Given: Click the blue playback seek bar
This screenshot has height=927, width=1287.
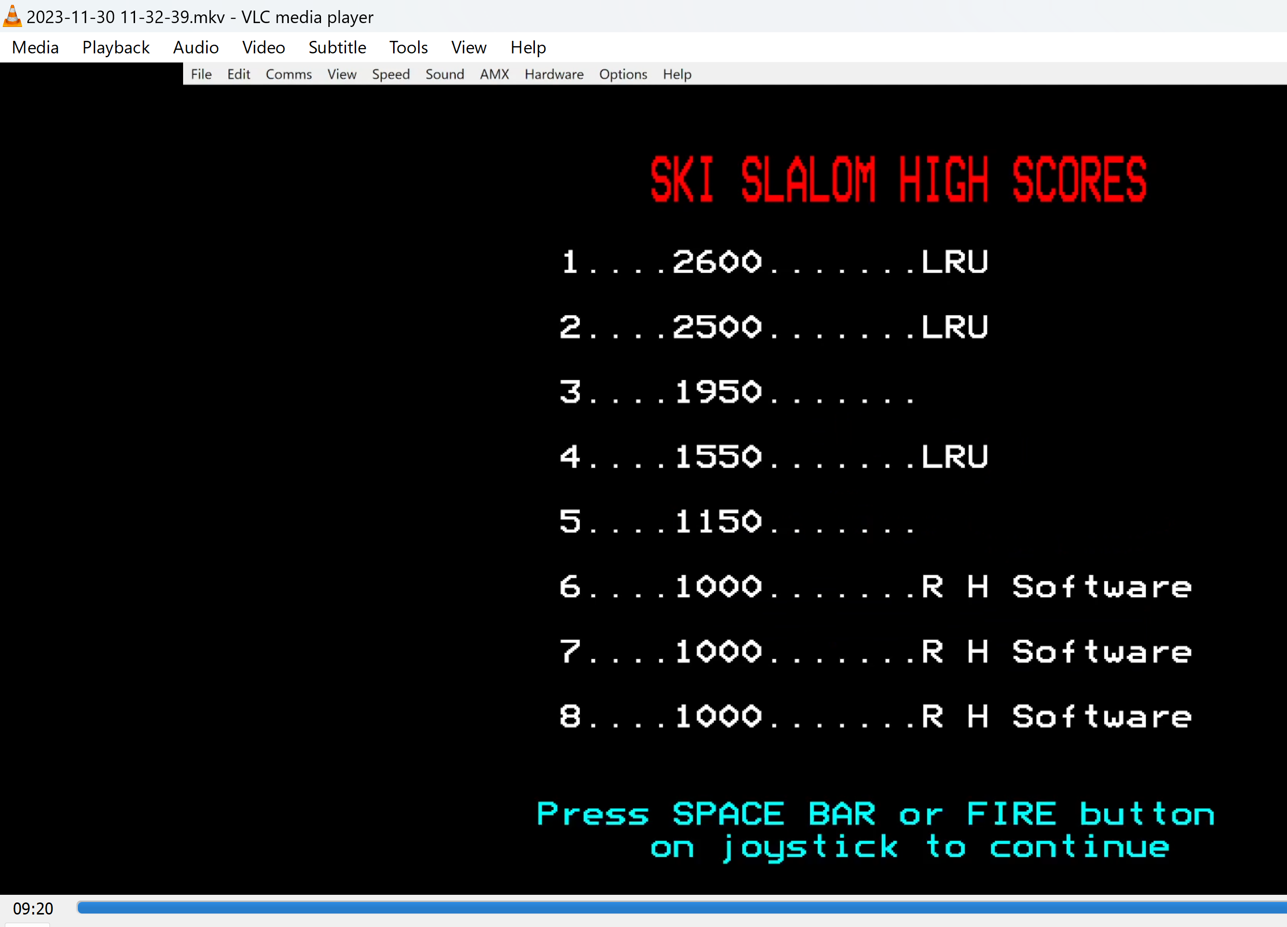Looking at the screenshot, I should click(681, 908).
